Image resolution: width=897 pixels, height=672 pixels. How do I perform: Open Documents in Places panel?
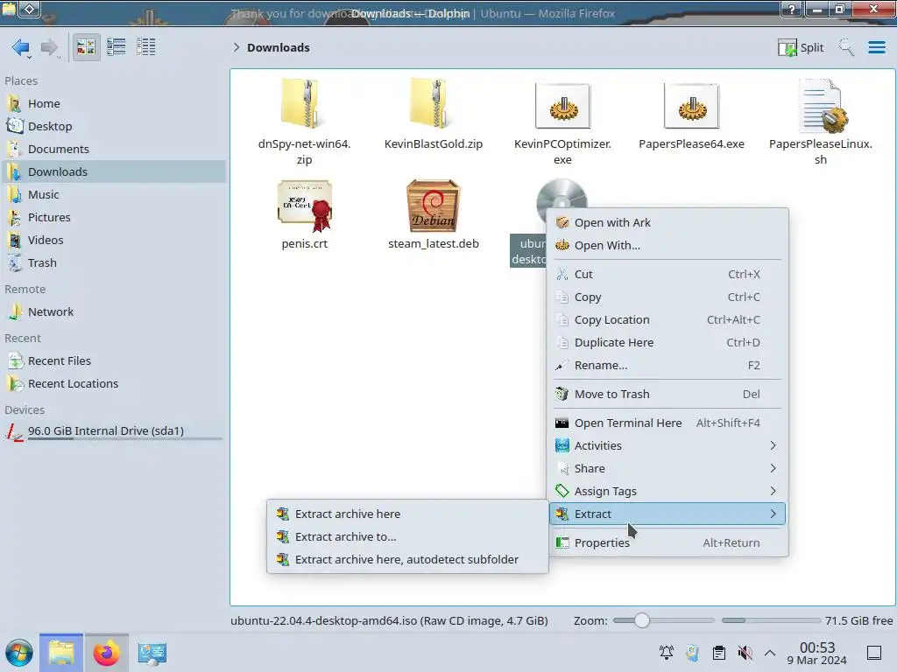115,149
